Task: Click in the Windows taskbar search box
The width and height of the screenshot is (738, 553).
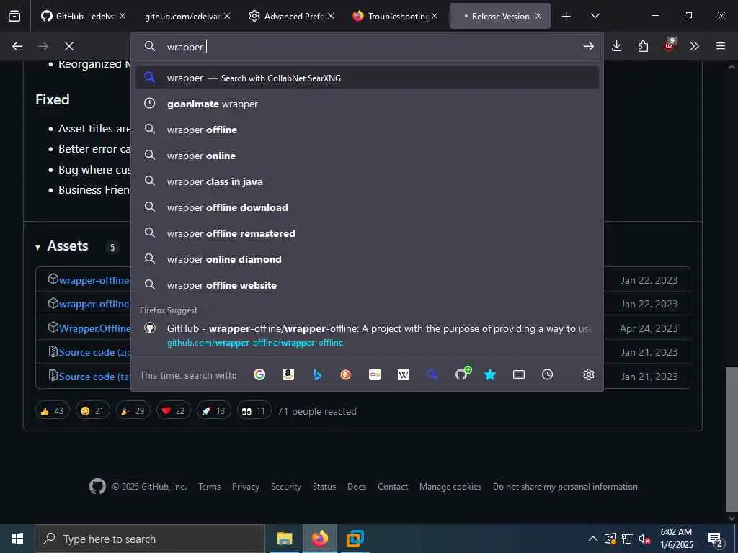Action: pos(150,539)
